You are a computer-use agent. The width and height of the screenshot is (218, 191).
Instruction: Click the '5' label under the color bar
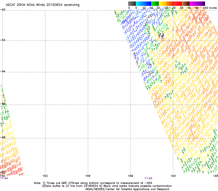click(136, 8)
